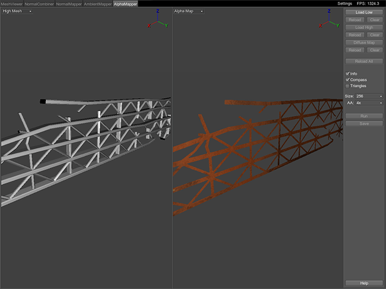386x289 pixels.
Task: Click the Help button
Action: 364,283
